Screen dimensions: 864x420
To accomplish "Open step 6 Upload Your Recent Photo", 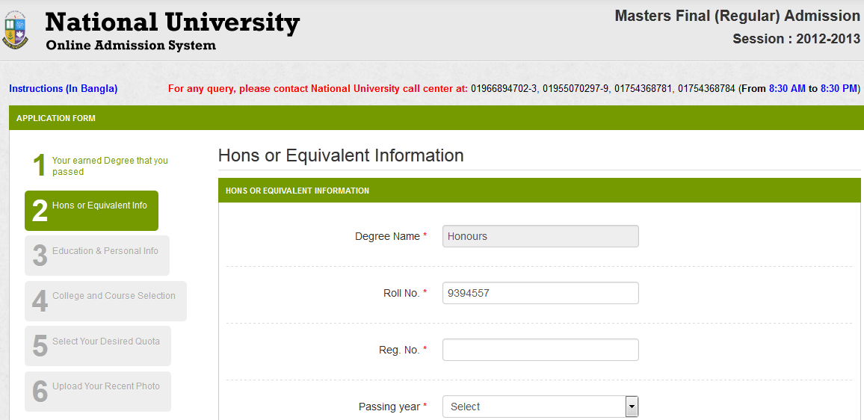I will (x=98, y=392).
